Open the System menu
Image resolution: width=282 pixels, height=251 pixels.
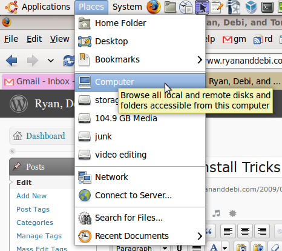(127, 7)
